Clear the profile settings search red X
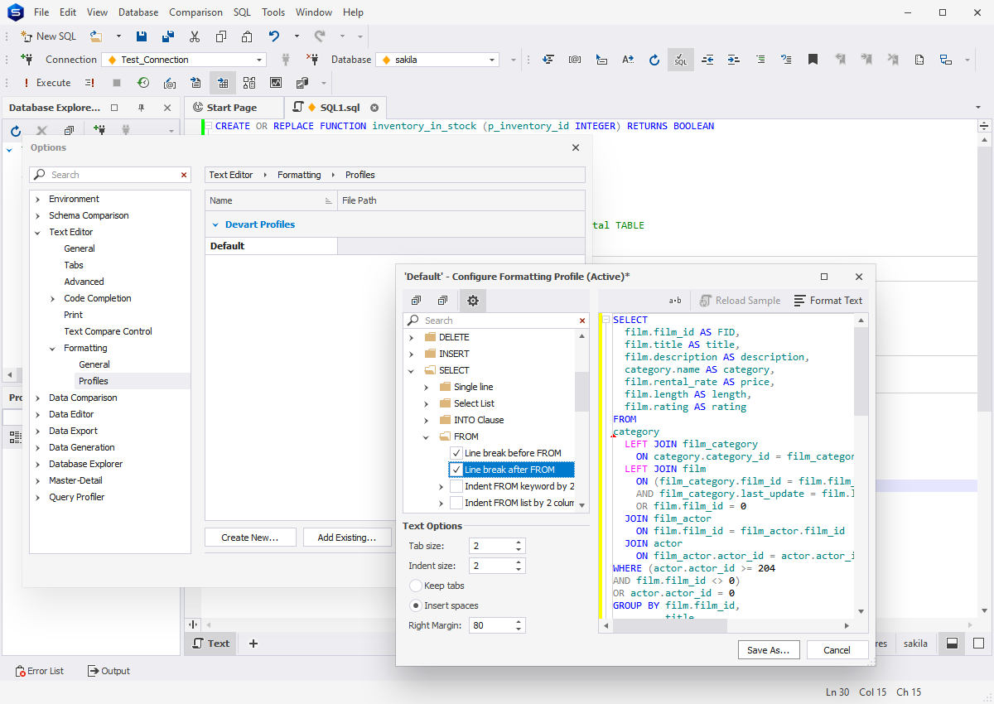This screenshot has width=994, height=704. pyautogui.click(x=582, y=321)
